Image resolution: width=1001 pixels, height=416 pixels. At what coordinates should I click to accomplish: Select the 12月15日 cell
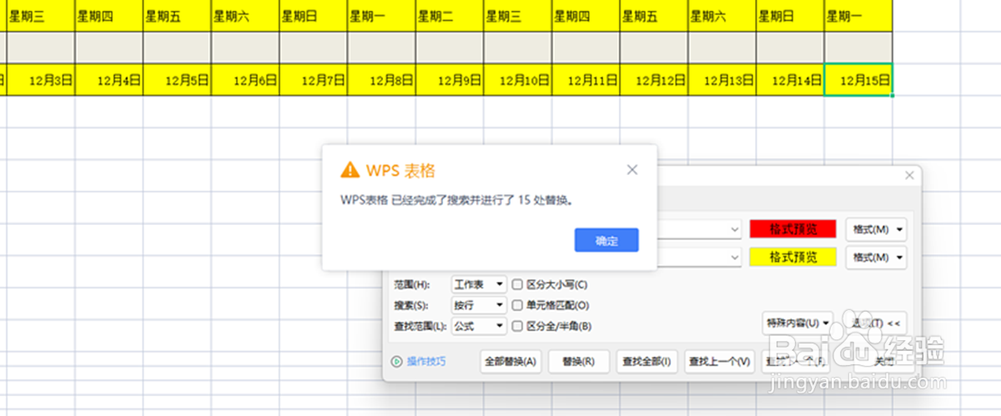[x=858, y=80]
